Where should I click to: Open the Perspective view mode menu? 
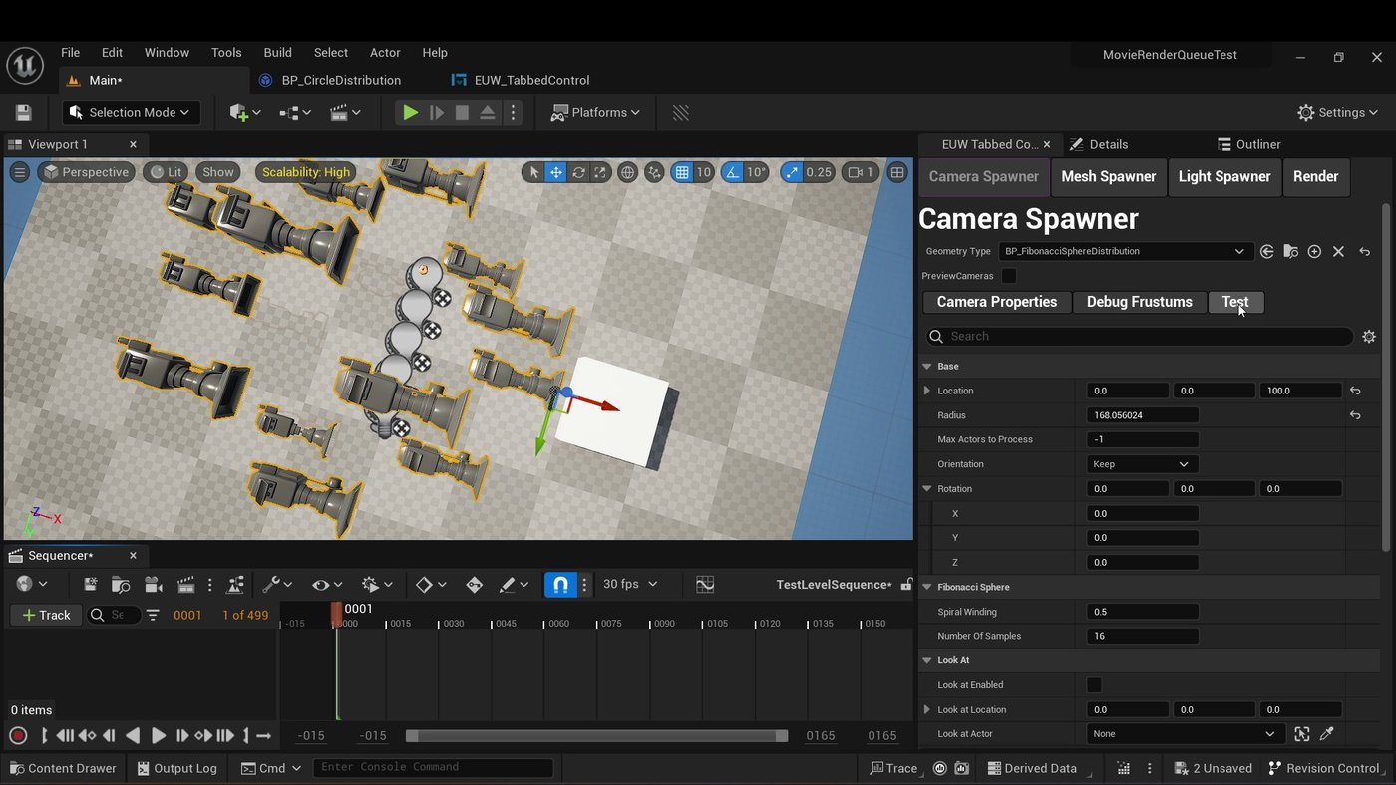pyautogui.click(x=86, y=172)
